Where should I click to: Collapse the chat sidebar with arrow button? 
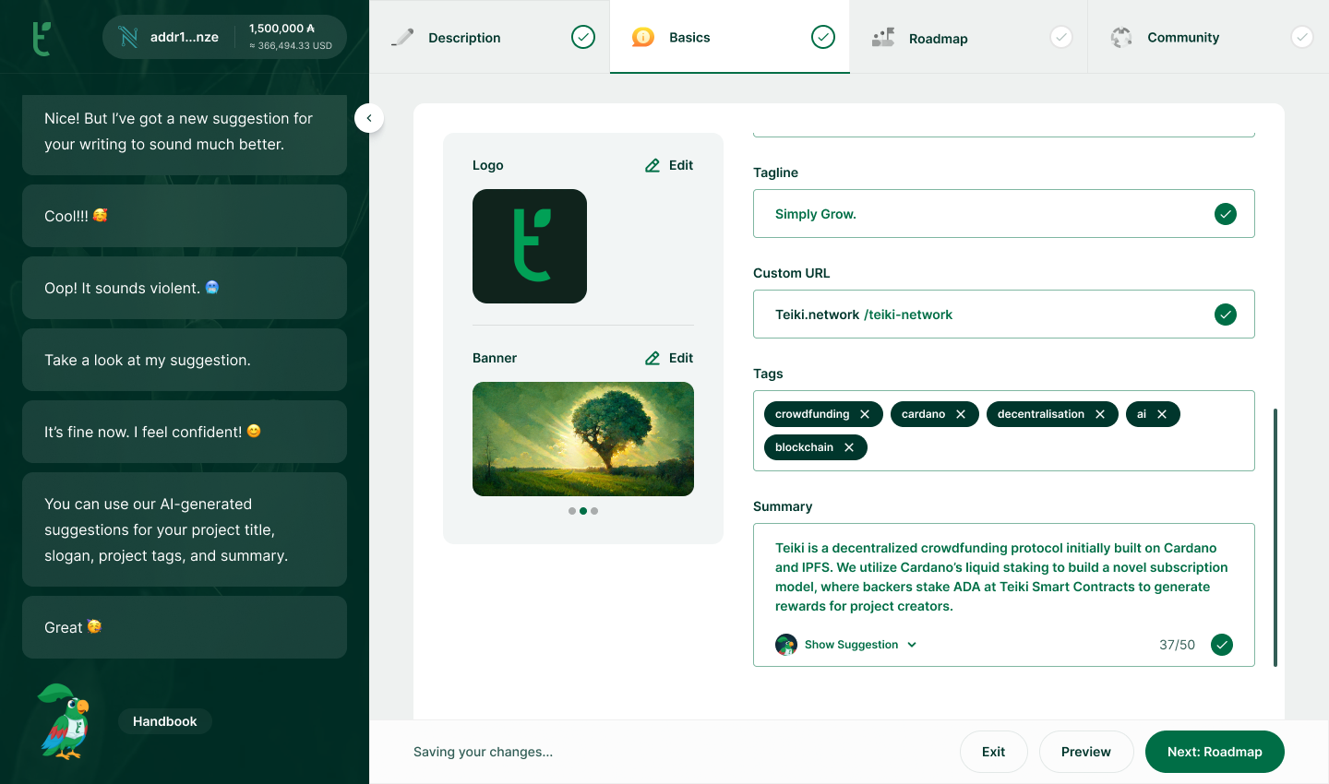pyautogui.click(x=369, y=118)
